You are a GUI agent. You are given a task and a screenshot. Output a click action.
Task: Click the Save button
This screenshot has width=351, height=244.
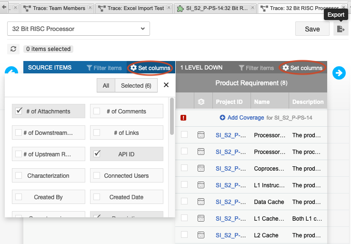[312, 29]
